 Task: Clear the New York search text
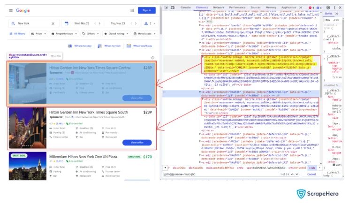(53, 23)
